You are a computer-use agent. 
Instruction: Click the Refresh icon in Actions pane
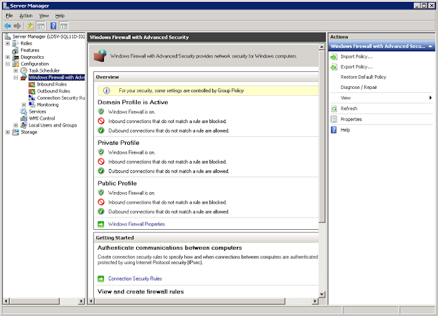click(x=334, y=109)
